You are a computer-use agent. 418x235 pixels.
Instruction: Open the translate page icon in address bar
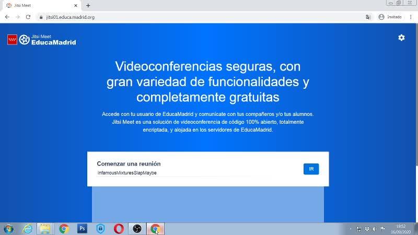point(368,17)
